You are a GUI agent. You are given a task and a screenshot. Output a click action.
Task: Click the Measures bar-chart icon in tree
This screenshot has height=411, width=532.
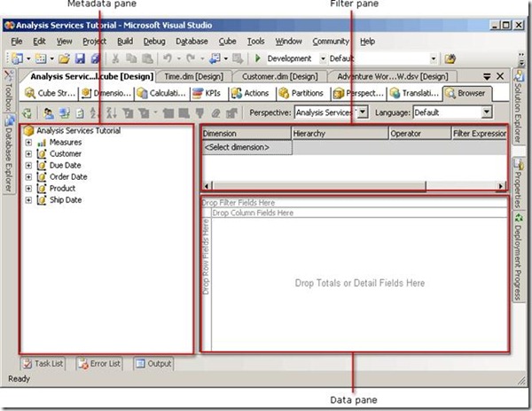(x=41, y=142)
